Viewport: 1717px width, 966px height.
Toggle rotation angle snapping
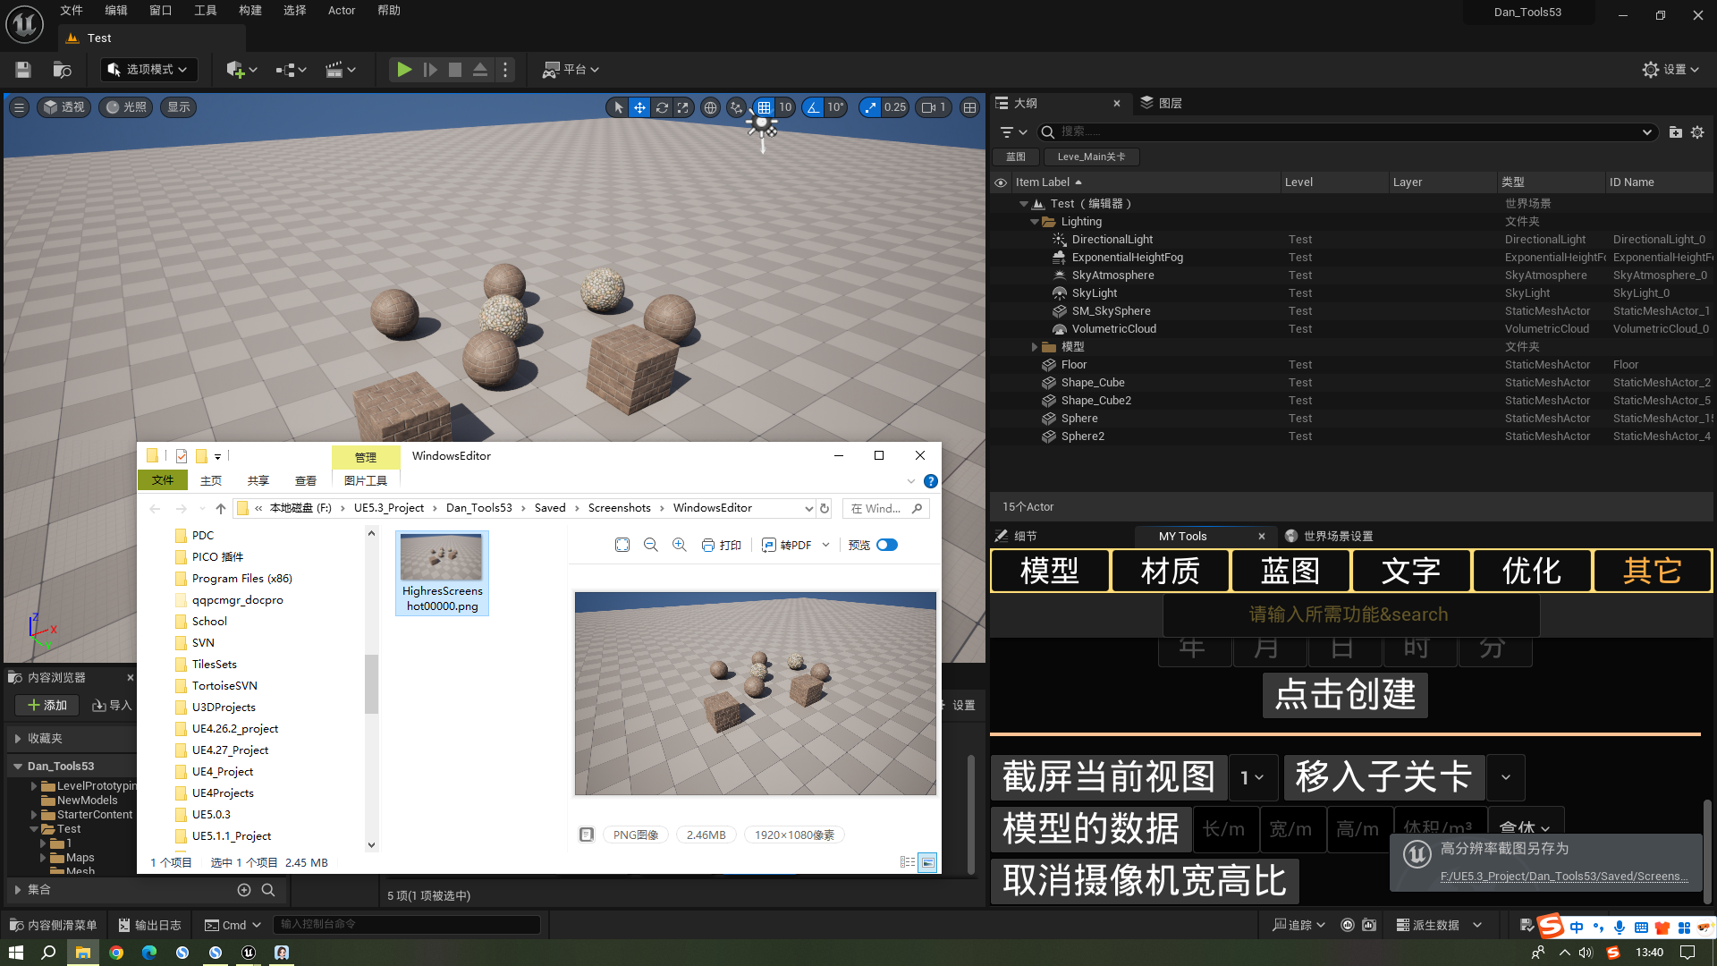coord(812,107)
